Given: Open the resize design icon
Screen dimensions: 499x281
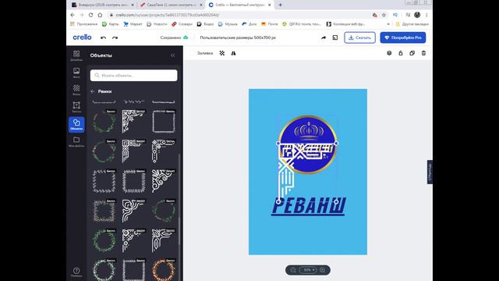Looking at the screenshot, I should 335,37.
